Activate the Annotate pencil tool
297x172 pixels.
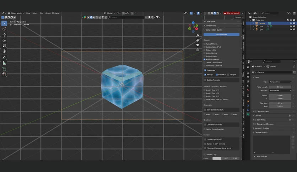click(4, 57)
